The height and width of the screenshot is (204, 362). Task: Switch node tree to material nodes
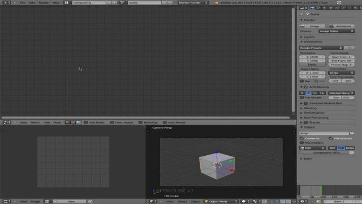pyautogui.click(x=67, y=122)
